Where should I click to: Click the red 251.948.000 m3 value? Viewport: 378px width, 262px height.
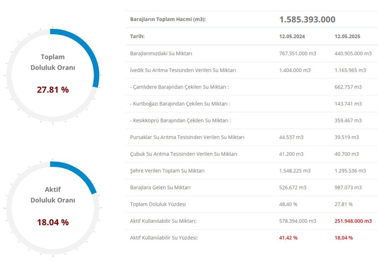[353, 221]
